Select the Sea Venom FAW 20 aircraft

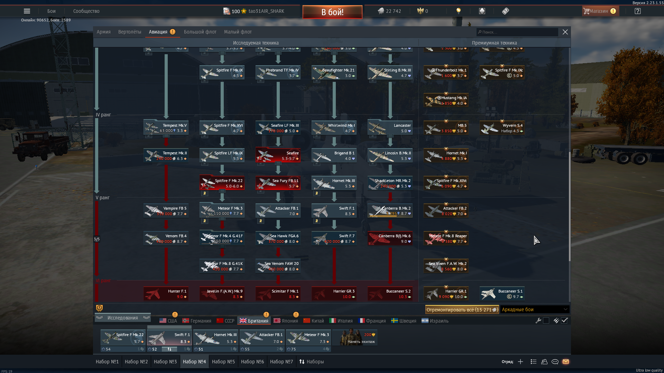click(x=278, y=266)
